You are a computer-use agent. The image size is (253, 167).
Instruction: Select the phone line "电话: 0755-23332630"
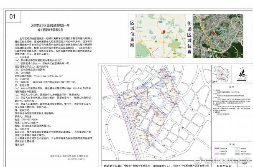coord(26,120)
